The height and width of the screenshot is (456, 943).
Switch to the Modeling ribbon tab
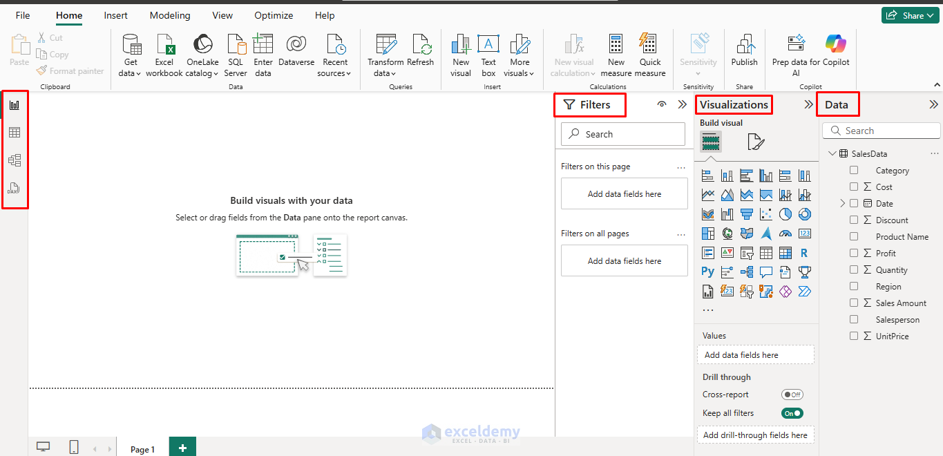click(x=170, y=15)
